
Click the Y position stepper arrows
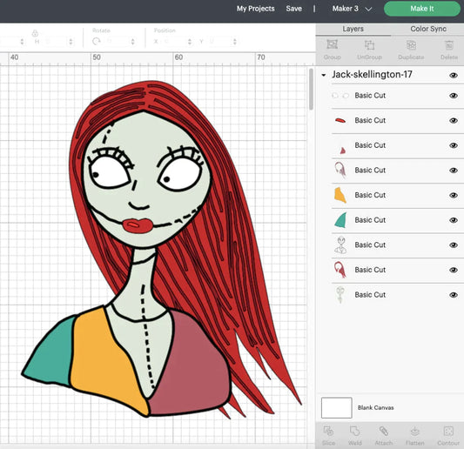coord(235,42)
